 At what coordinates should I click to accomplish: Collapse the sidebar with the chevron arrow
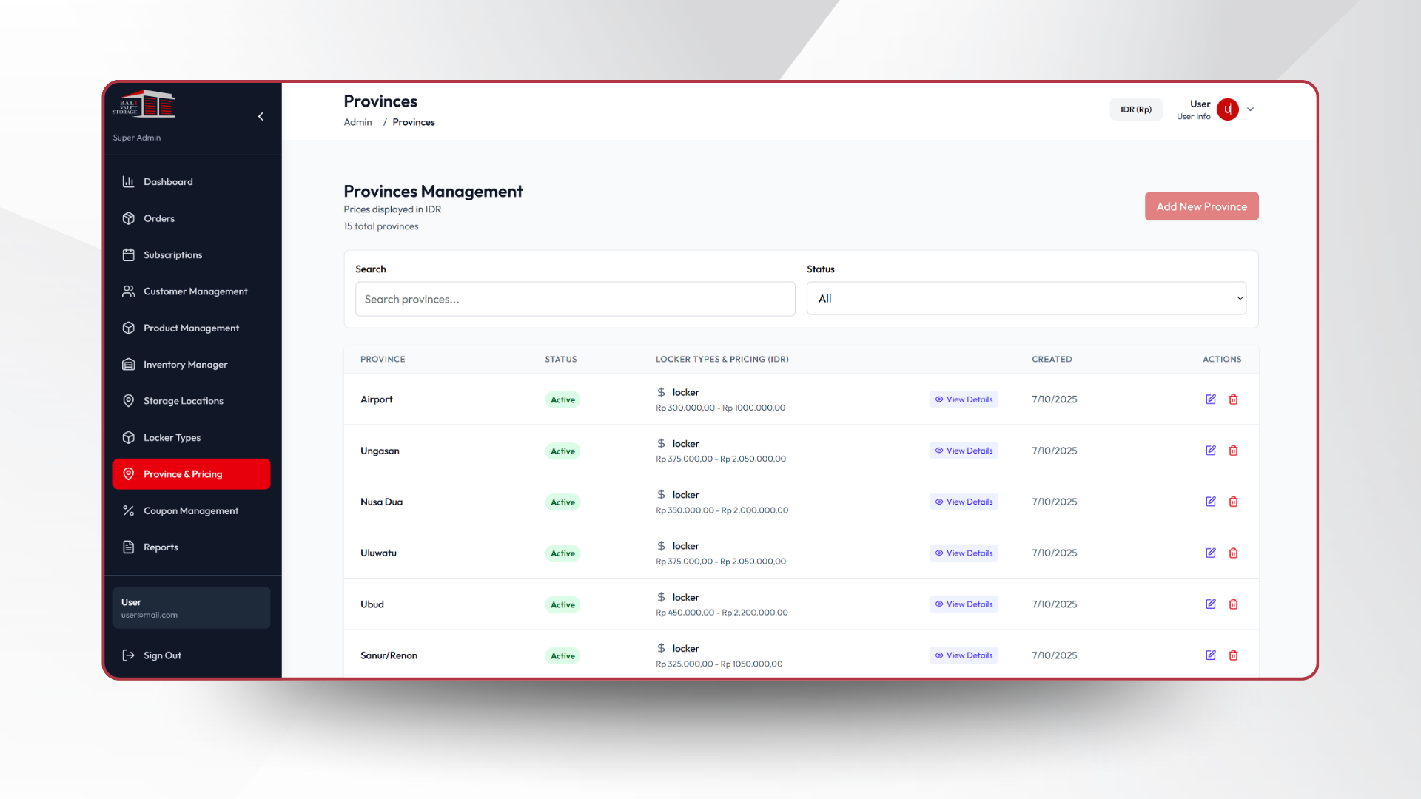261,116
